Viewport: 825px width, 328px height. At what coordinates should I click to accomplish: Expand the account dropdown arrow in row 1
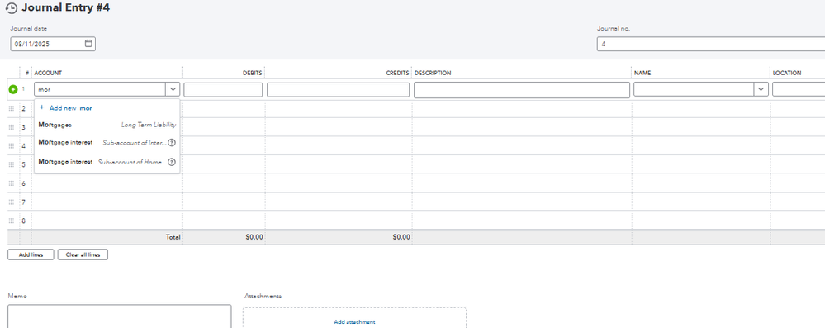pos(173,89)
